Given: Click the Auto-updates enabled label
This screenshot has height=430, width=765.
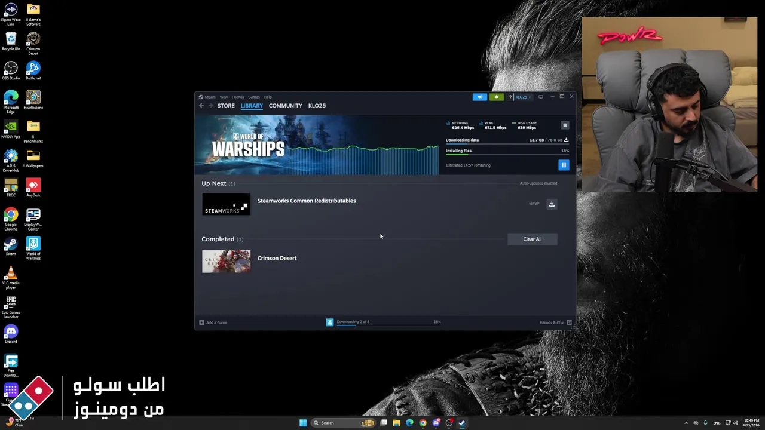Looking at the screenshot, I should pyautogui.click(x=538, y=183).
